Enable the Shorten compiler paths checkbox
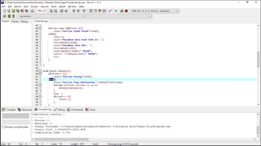 click(x=3, y=127)
